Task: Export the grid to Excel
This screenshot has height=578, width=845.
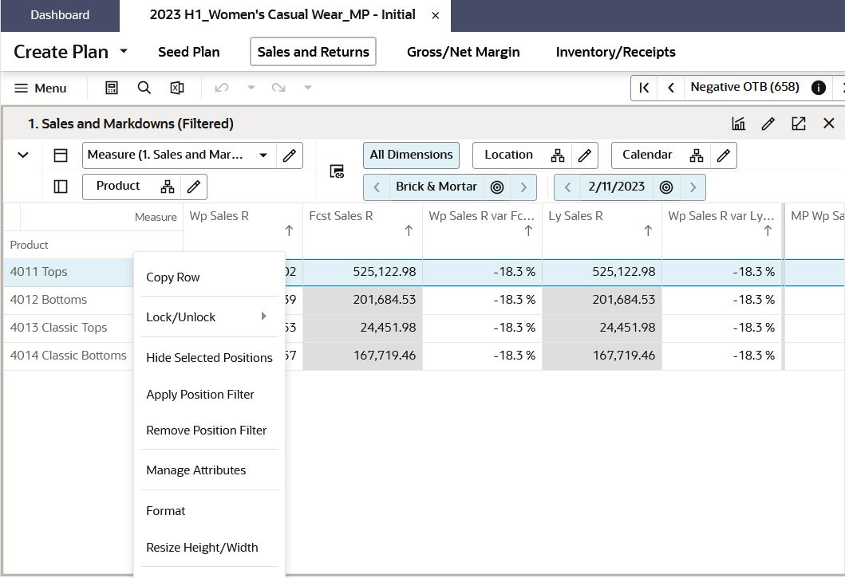Action: [177, 88]
